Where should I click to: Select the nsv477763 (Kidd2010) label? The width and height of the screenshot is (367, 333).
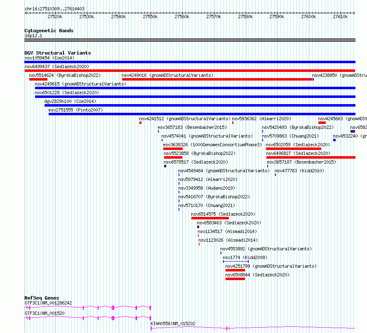(299, 171)
